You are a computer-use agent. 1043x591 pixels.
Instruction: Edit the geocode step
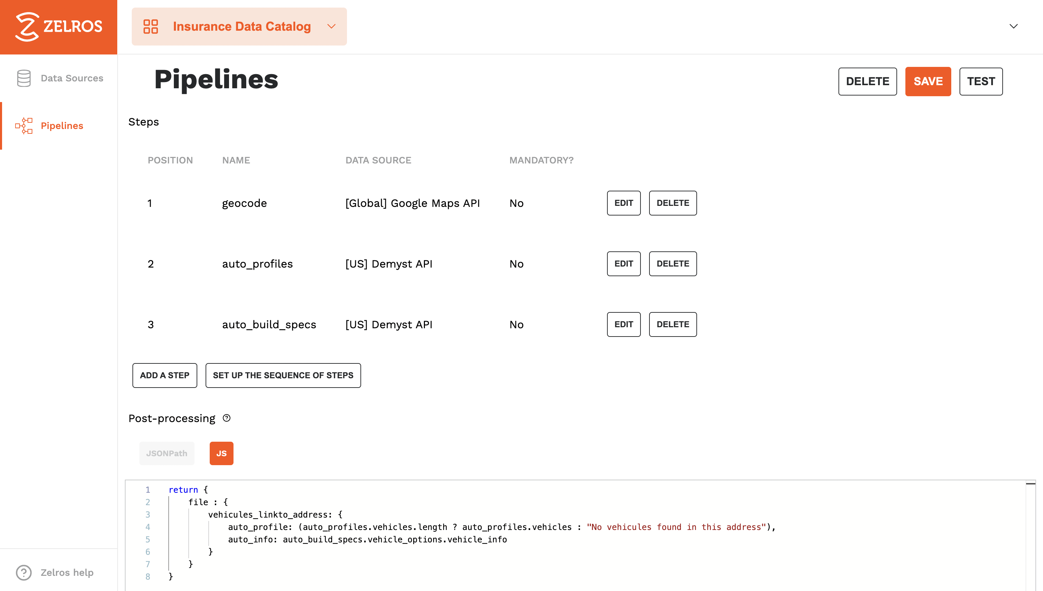point(623,203)
